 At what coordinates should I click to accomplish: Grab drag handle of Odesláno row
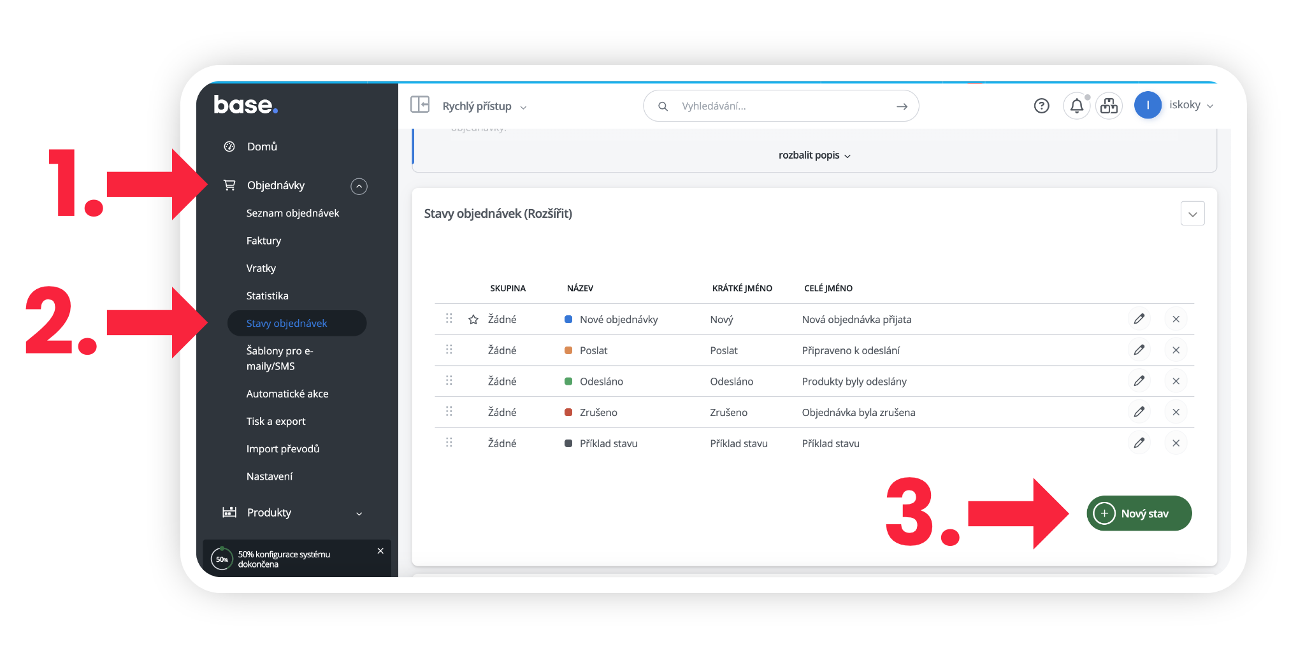pos(449,380)
